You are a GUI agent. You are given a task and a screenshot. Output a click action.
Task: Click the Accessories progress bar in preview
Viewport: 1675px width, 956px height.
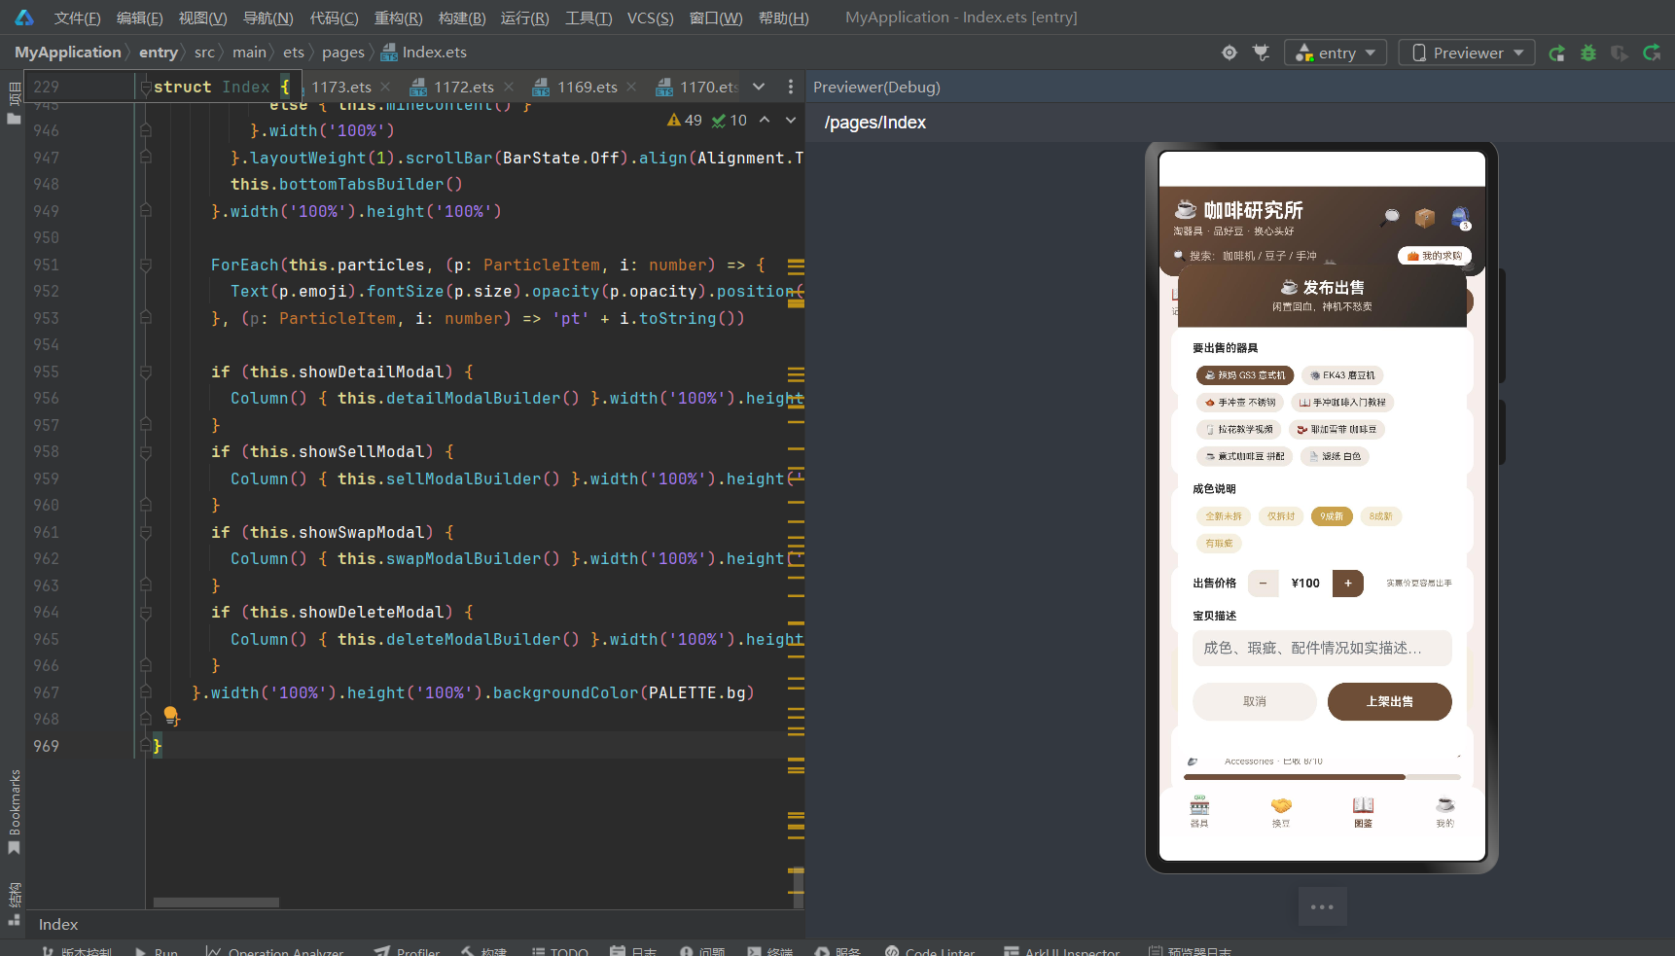tap(1322, 777)
